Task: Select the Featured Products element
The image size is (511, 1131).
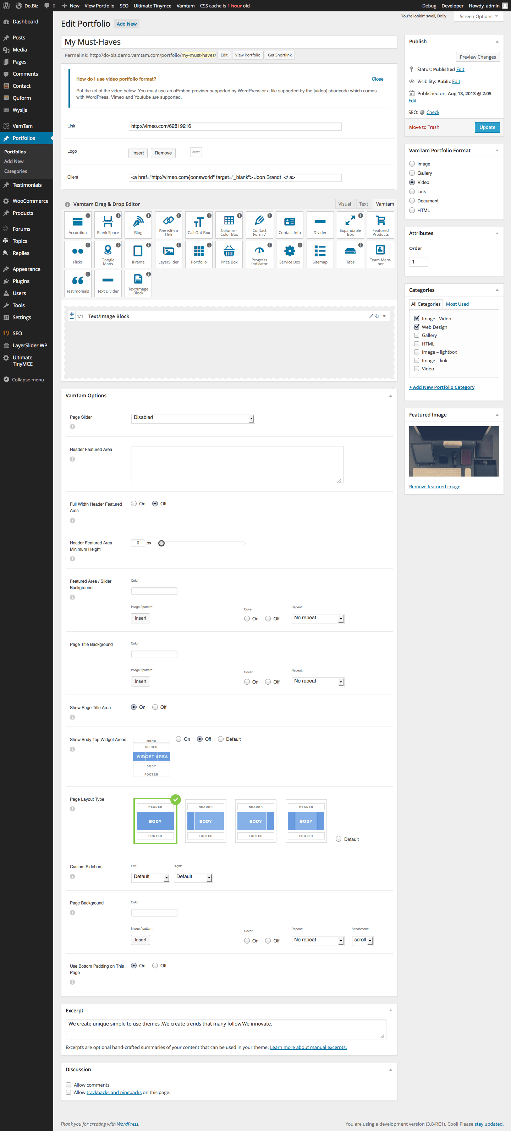Action: 380,224
